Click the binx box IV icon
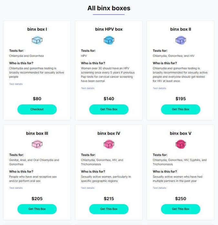 [x=109, y=144]
